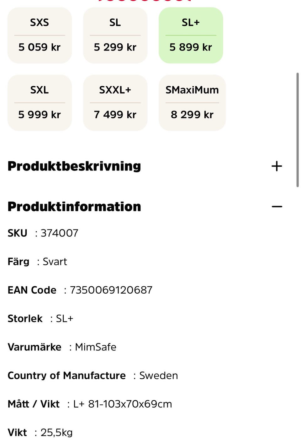Pick the SXL size for 5 999 kr
The width and height of the screenshot is (301, 443).
[x=40, y=102]
